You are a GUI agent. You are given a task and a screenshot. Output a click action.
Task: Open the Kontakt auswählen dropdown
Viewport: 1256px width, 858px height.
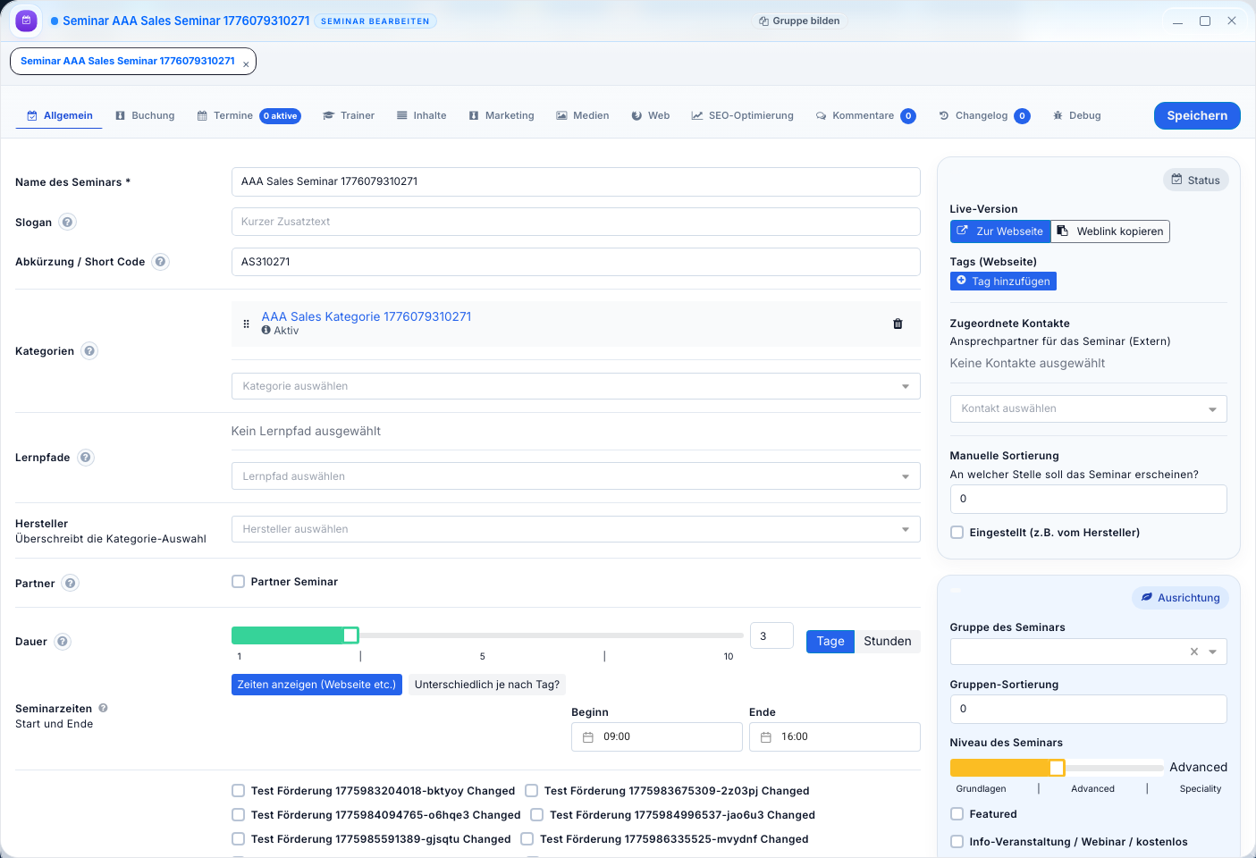tap(1211, 409)
